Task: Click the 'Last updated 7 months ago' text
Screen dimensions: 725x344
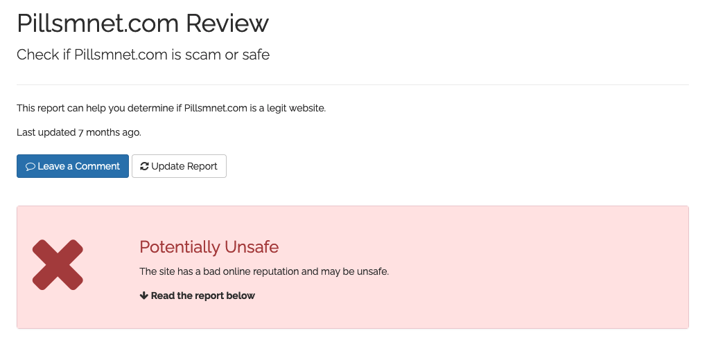Action: (79, 132)
